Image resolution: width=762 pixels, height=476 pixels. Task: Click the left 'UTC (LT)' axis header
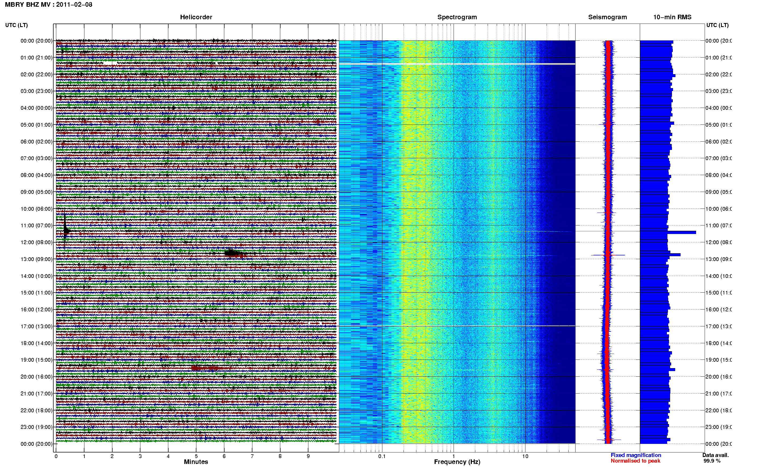[x=16, y=25]
